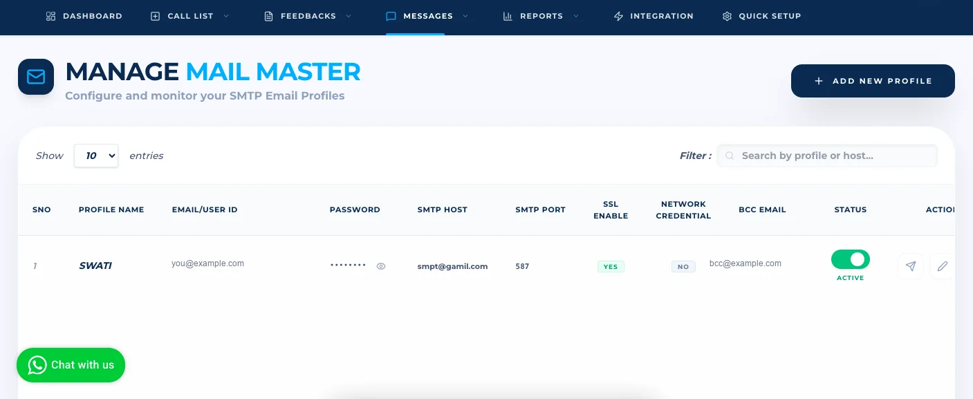Click the Quick Setup gear icon

(x=727, y=16)
